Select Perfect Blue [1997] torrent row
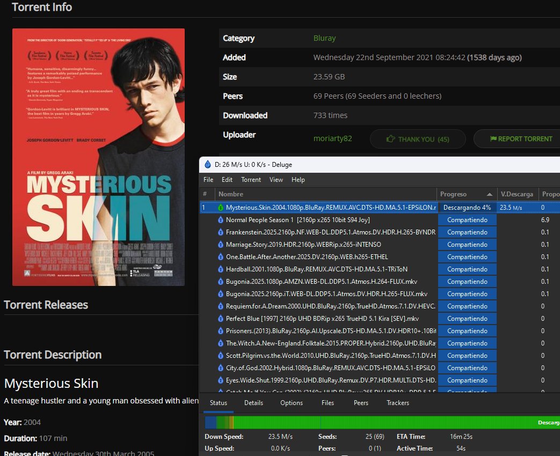560x456 pixels. (x=380, y=319)
